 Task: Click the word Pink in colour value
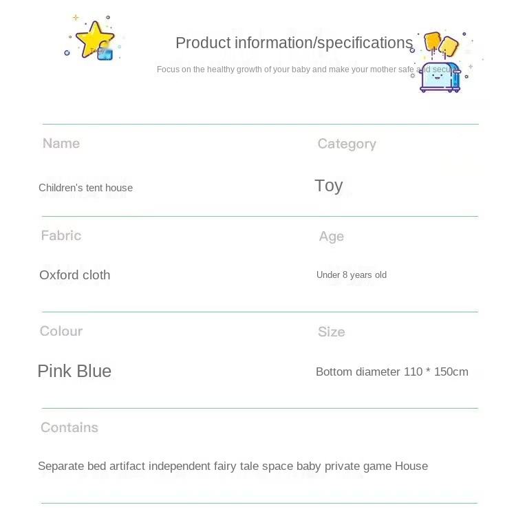tap(54, 372)
